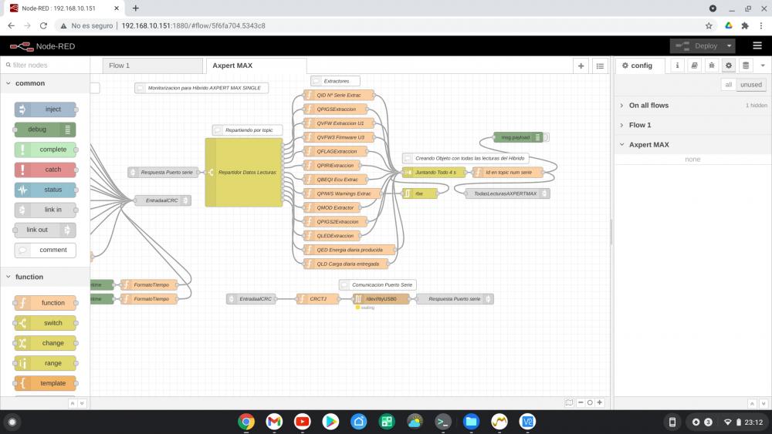Open the Files app from shelf

point(471,421)
